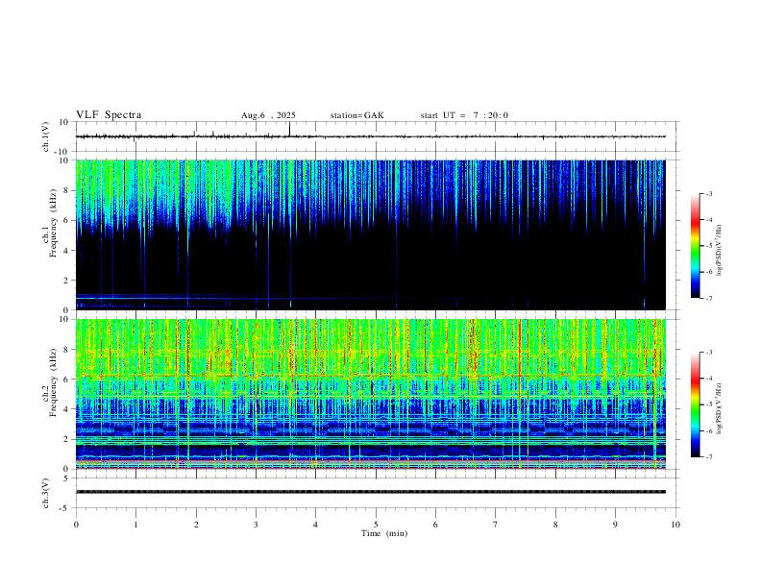
Task: Click the ch.1 Frequency (kHz) axis label
Action: (x=50, y=223)
